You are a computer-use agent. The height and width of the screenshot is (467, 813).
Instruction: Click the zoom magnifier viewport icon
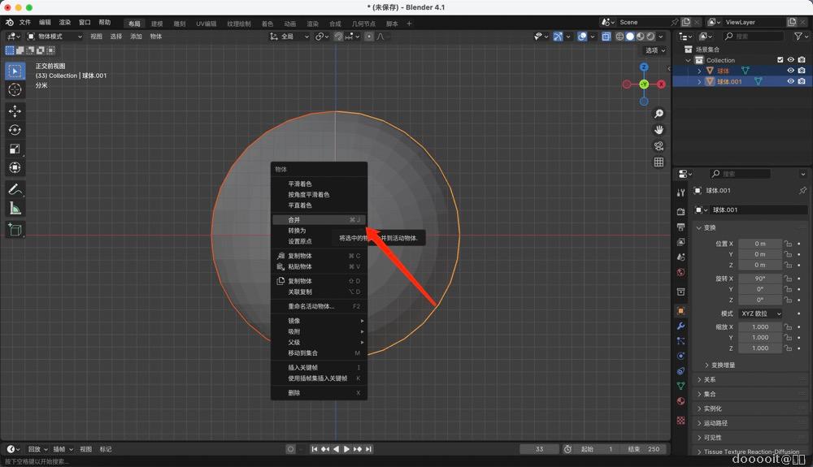pos(659,114)
